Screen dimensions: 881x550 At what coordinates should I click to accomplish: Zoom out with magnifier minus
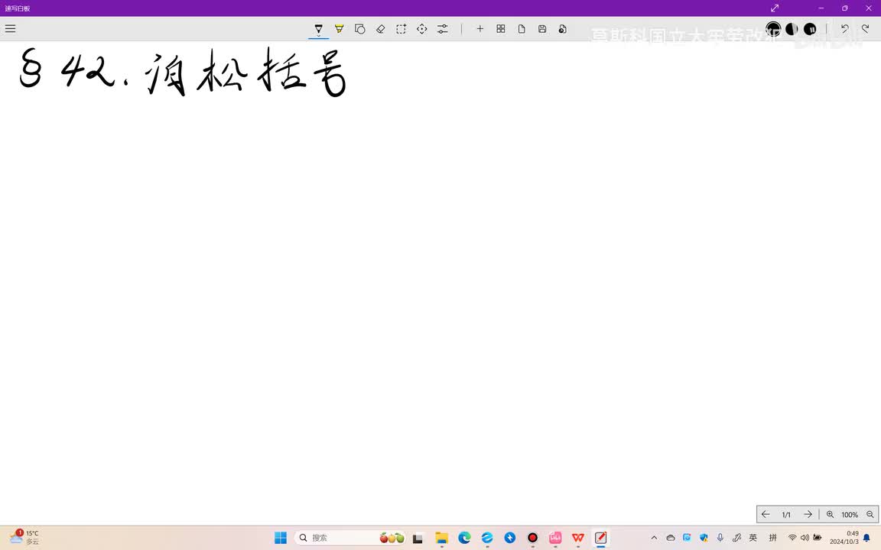(x=870, y=514)
